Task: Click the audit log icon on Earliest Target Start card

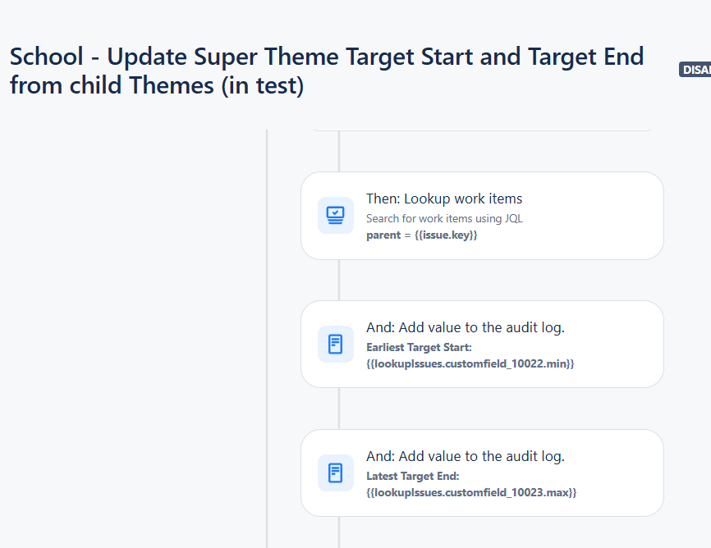Action: point(336,344)
